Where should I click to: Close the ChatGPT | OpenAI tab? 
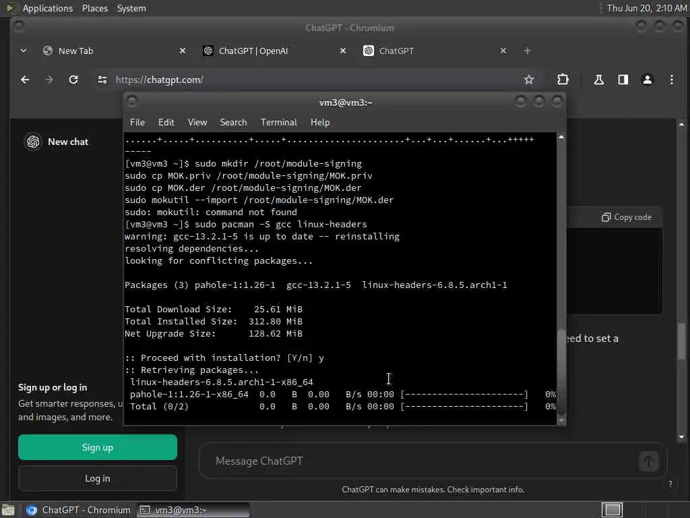coord(343,51)
